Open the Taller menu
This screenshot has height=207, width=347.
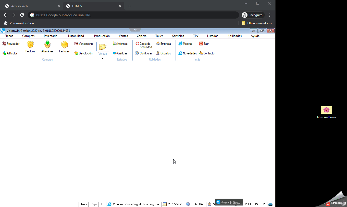point(159,36)
